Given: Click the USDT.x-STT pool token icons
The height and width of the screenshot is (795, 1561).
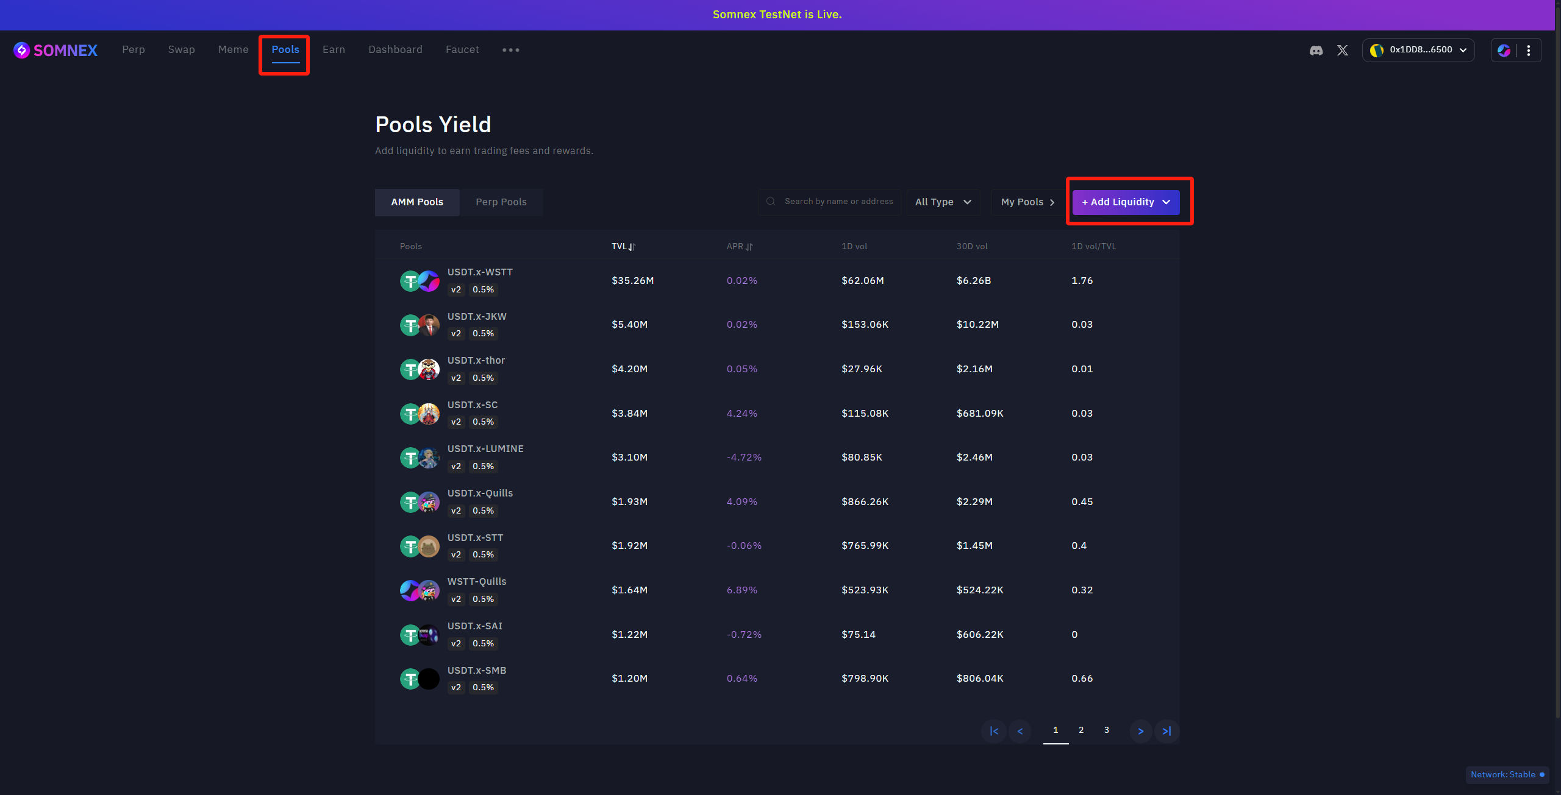Looking at the screenshot, I should coord(420,546).
